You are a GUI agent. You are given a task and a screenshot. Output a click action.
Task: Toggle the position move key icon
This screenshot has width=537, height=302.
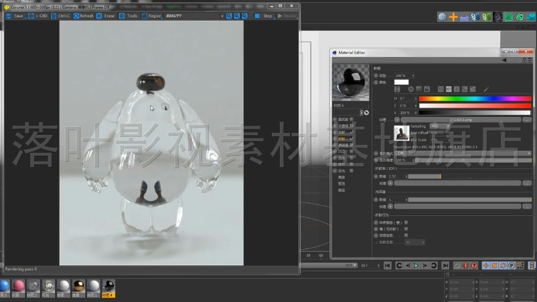pyautogui.click(x=485, y=265)
